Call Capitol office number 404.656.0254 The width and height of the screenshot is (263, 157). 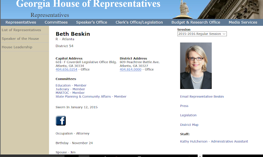pyautogui.click(x=67, y=69)
